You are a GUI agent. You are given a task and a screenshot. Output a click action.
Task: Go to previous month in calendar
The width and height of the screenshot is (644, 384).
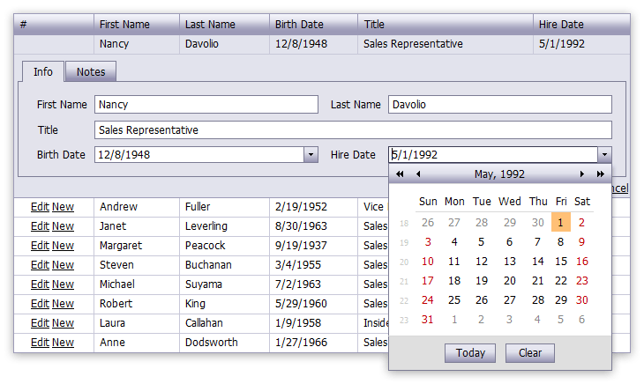click(x=418, y=174)
